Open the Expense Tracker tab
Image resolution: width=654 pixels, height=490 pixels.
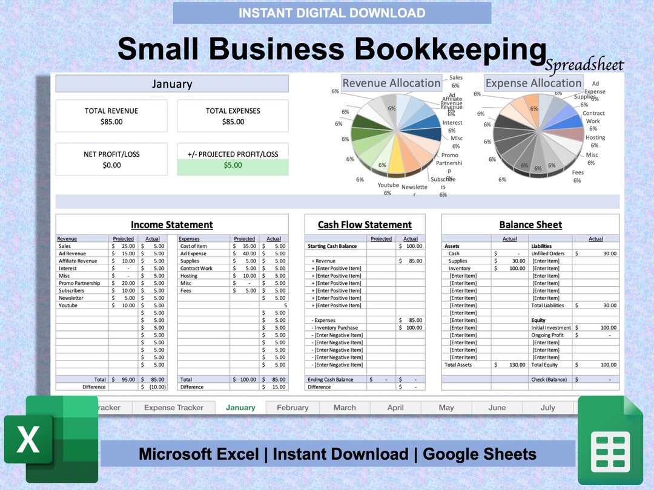pos(174,407)
